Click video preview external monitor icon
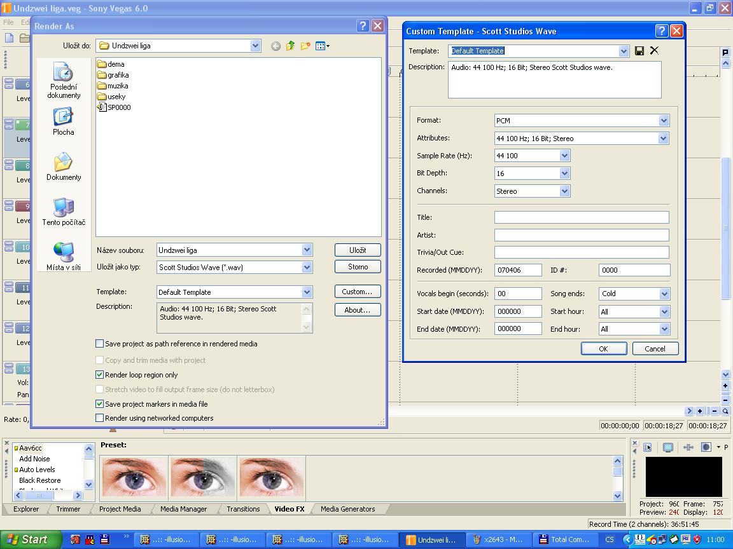 pos(668,447)
